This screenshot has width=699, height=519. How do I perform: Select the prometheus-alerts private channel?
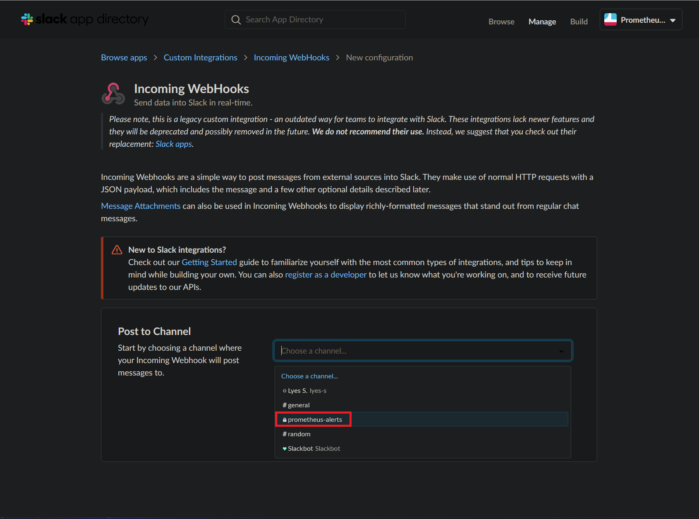422,419
